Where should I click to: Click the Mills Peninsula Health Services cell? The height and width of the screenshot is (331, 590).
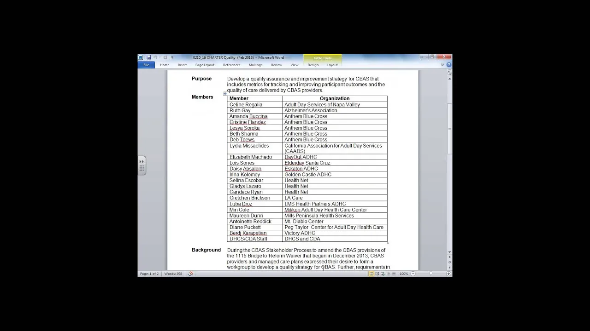pyautogui.click(x=335, y=215)
